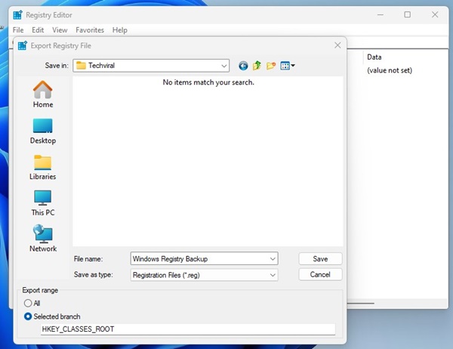This screenshot has height=349, width=453.
Task: Expand the File name dropdown list
Action: [273, 259]
